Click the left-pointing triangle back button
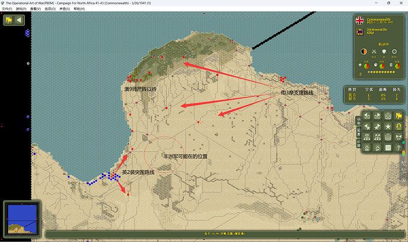 pos(19,20)
